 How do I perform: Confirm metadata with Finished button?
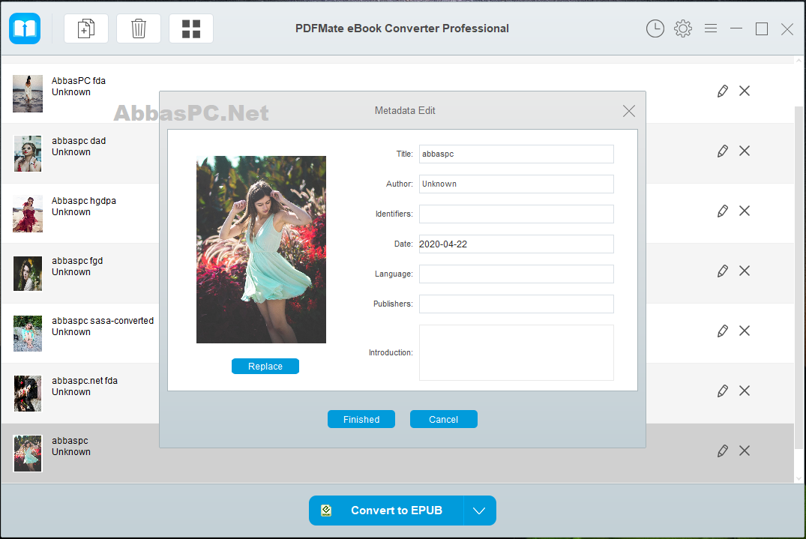pyautogui.click(x=361, y=419)
